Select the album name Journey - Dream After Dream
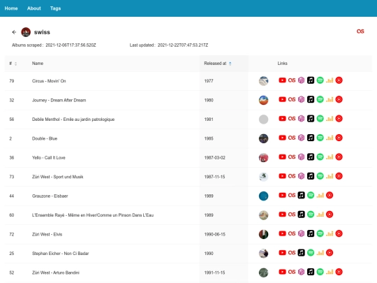 click(x=59, y=100)
